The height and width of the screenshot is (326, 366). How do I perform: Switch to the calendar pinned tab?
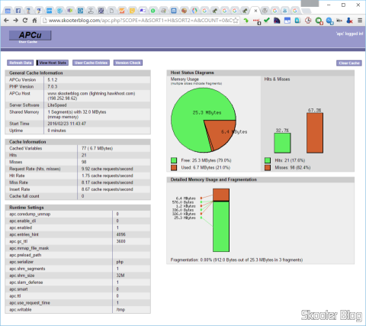[x=8, y=11]
